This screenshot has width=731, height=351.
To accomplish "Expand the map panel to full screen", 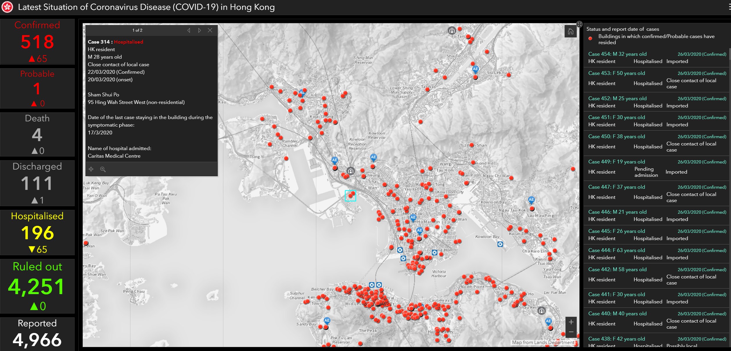I will [x=579, y=24].
